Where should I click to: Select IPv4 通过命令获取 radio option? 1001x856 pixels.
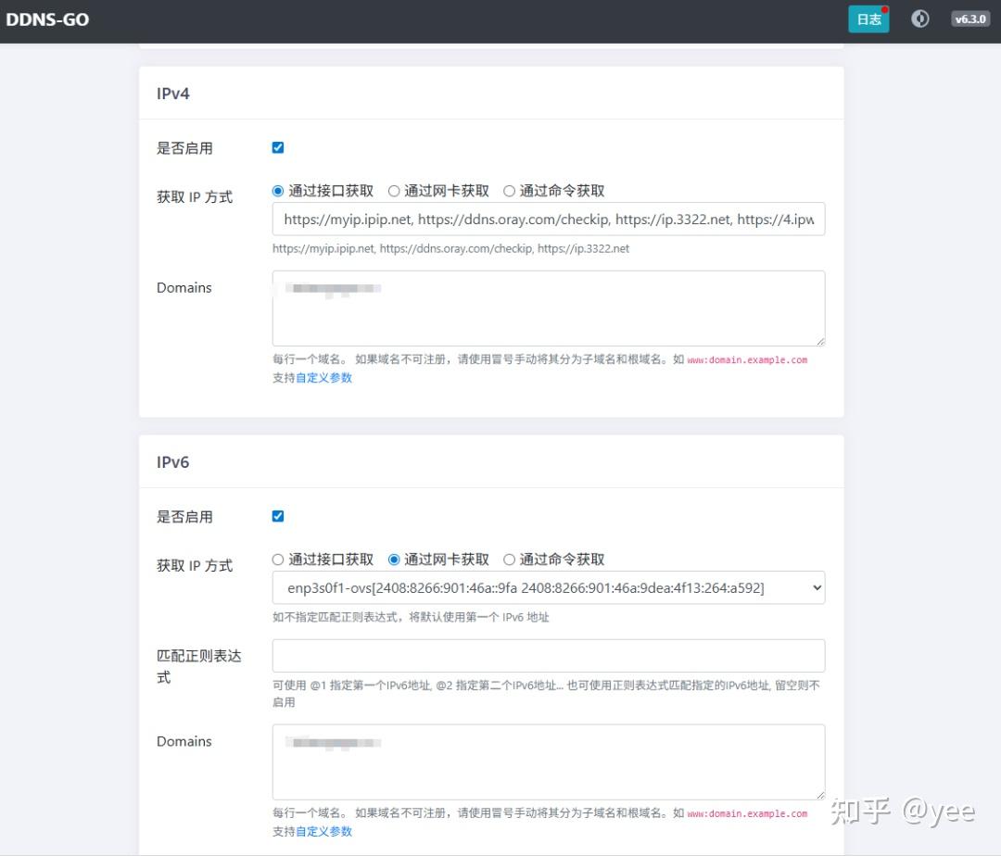[509, 191]
